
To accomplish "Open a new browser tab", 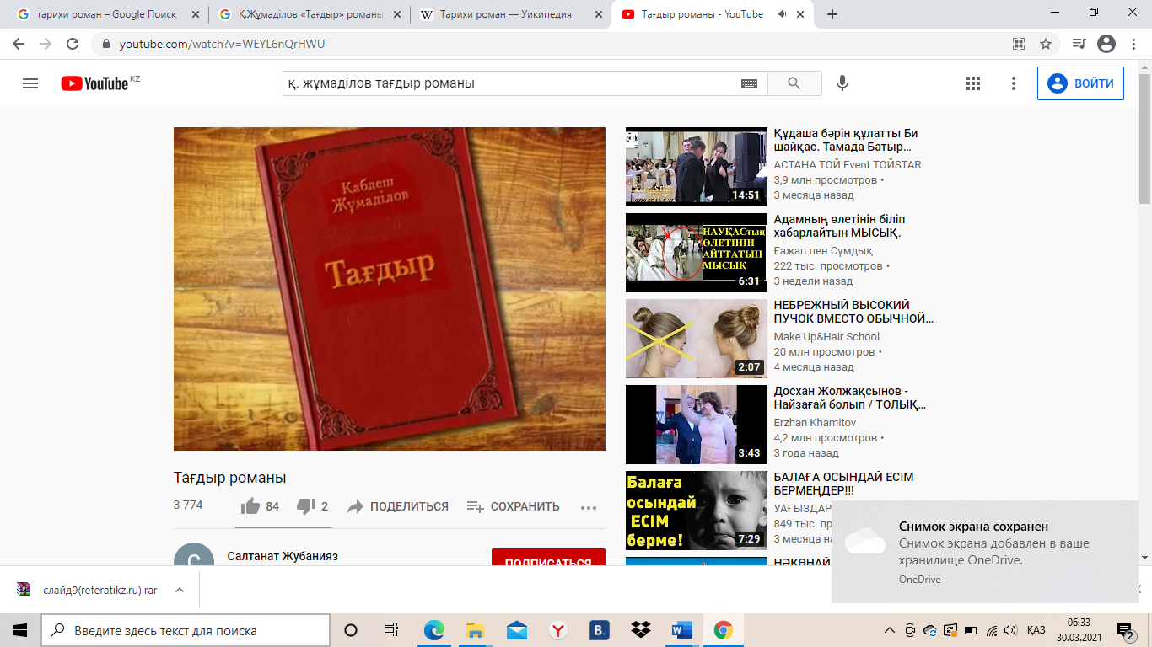I will click(832, 14).
